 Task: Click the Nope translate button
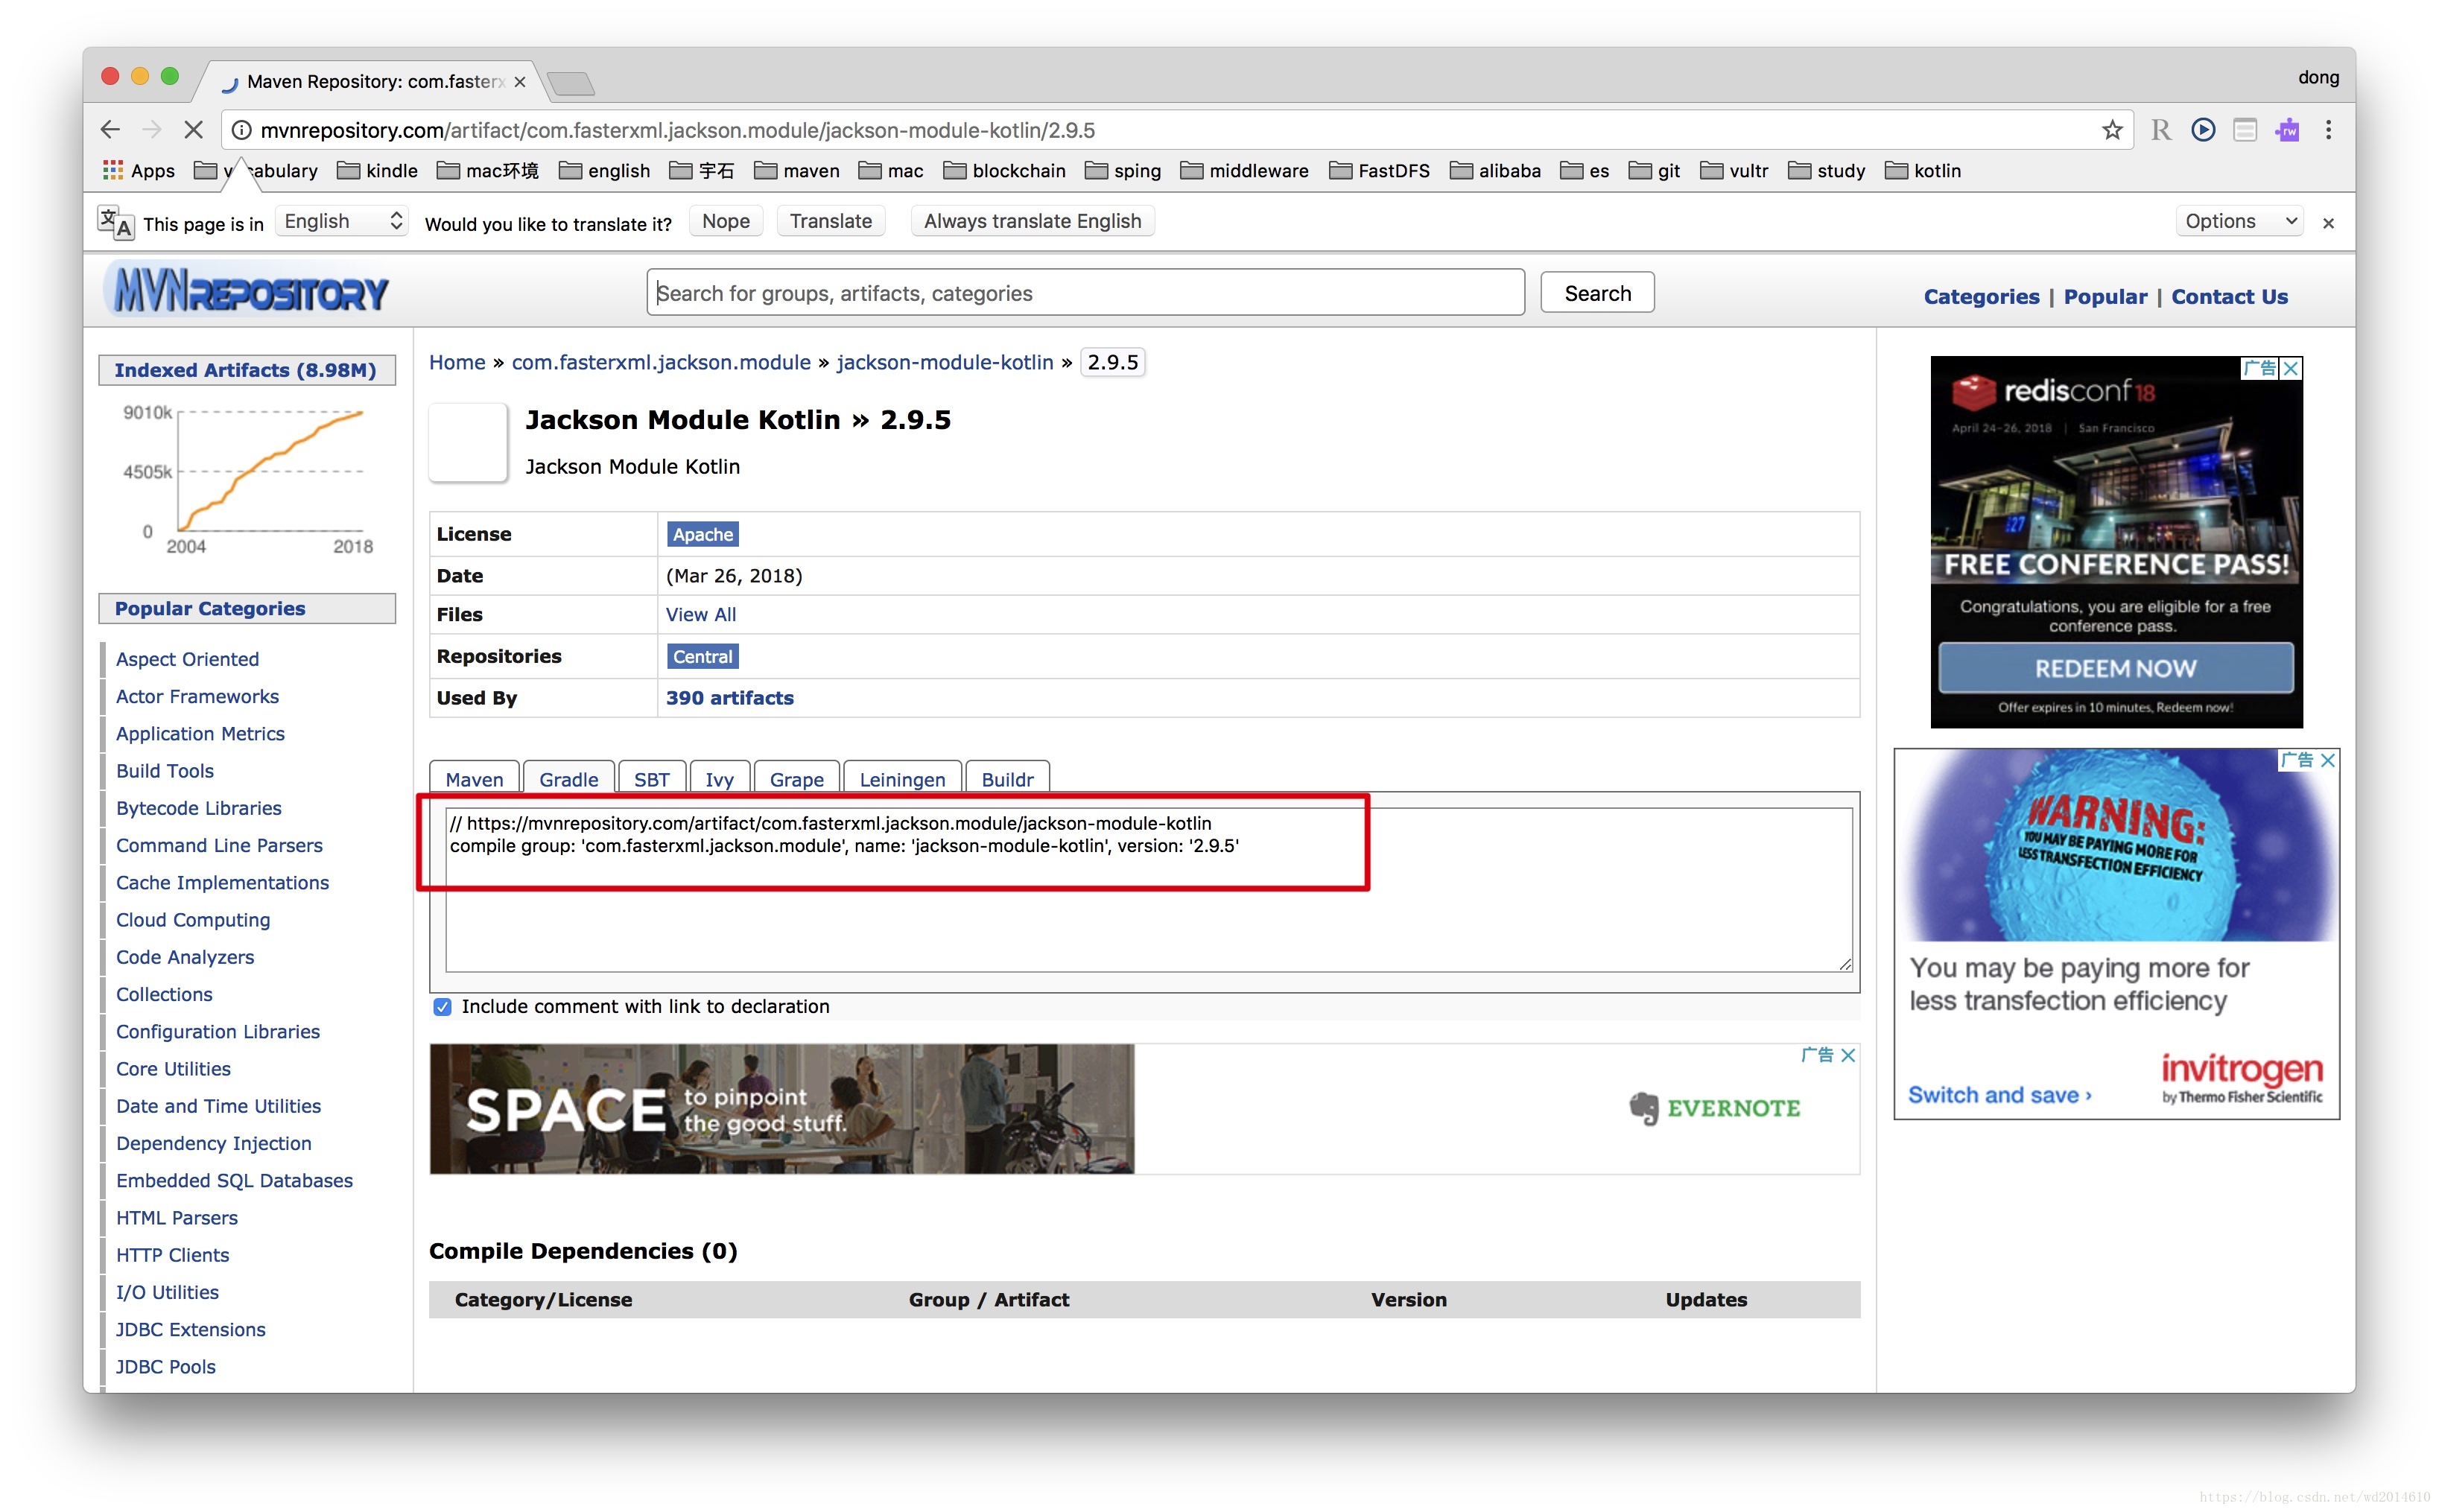coord(725,221)
